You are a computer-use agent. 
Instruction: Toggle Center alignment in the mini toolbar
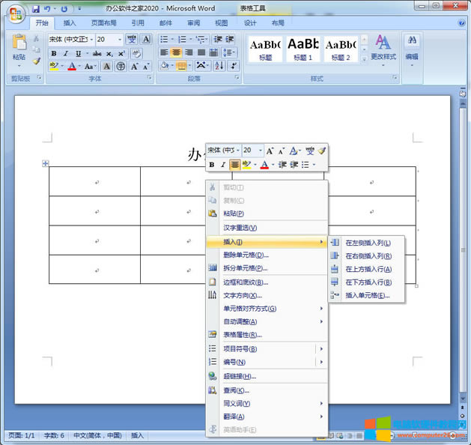(234, 165)
